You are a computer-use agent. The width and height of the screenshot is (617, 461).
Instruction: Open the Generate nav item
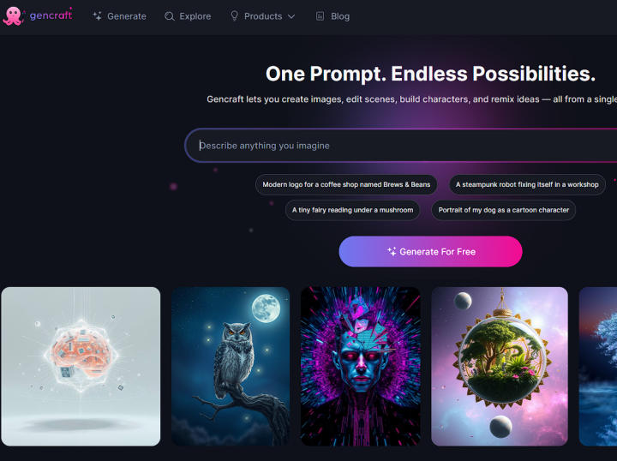(x=119, y=16)
